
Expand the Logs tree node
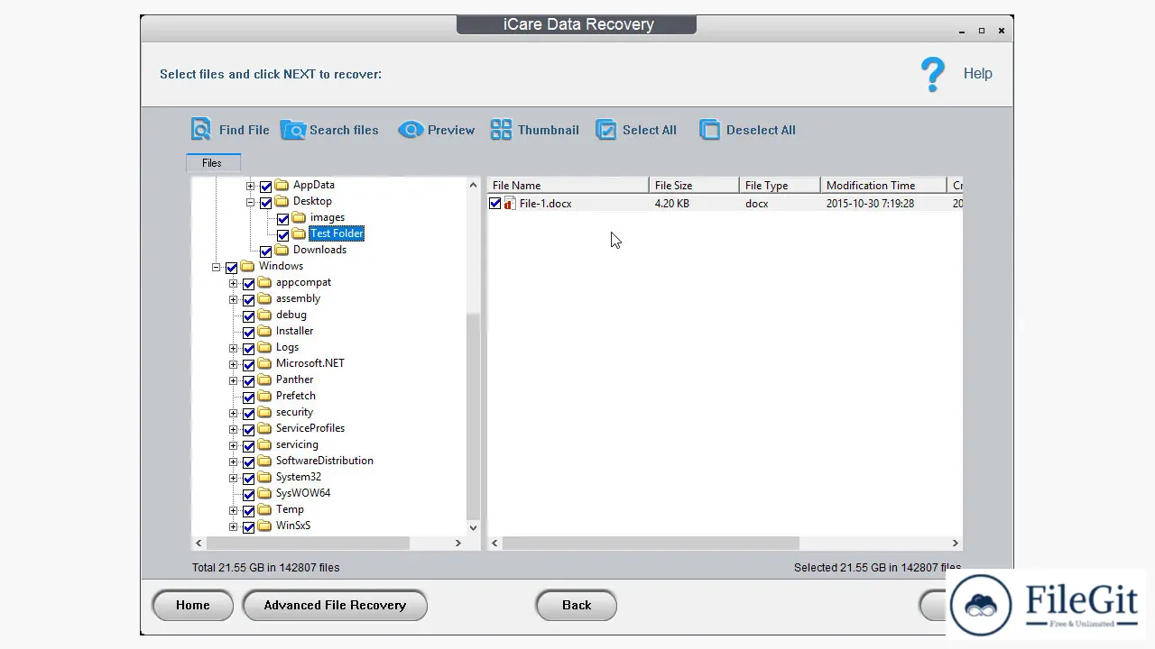[234, 349]
